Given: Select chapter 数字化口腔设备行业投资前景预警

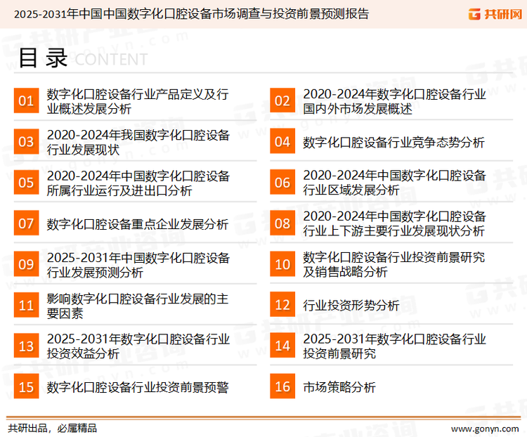Looking at the screenshot, I should (138, 387).
